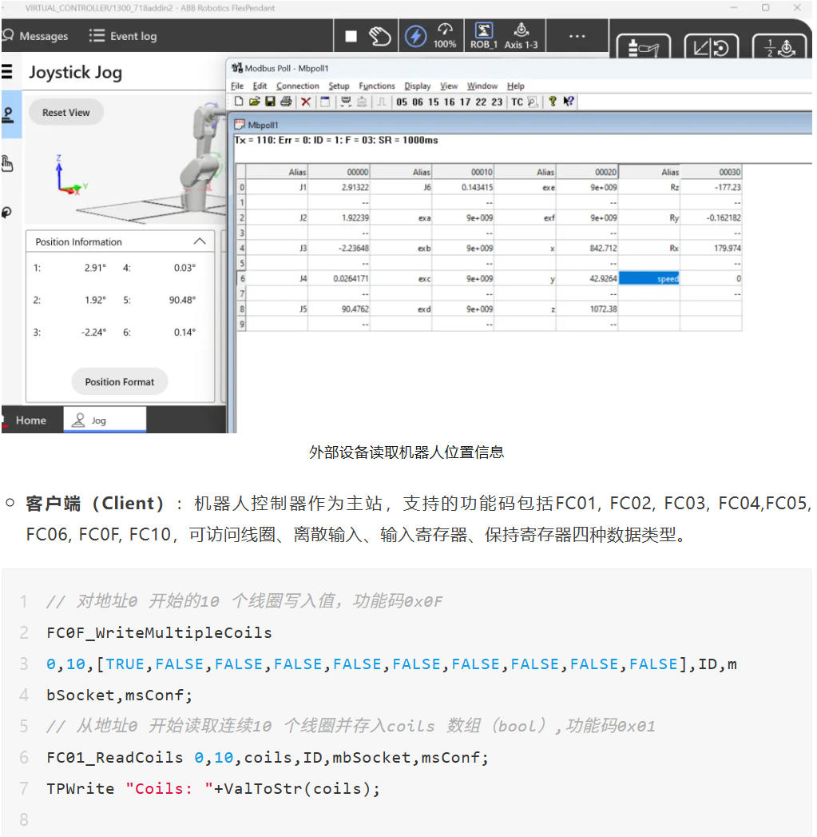Collapse the Position Information panel
This screenshot has width=817, height=837.
coord(200,241)
